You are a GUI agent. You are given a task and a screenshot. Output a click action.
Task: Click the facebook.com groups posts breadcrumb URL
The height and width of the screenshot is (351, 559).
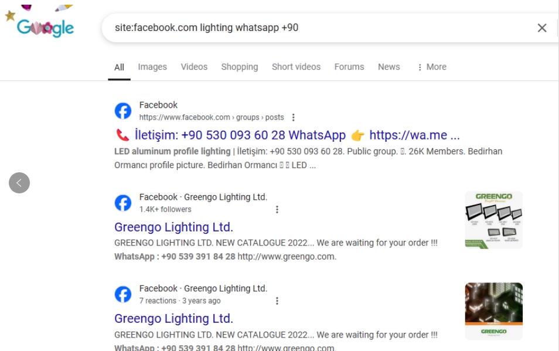point(212,117)
